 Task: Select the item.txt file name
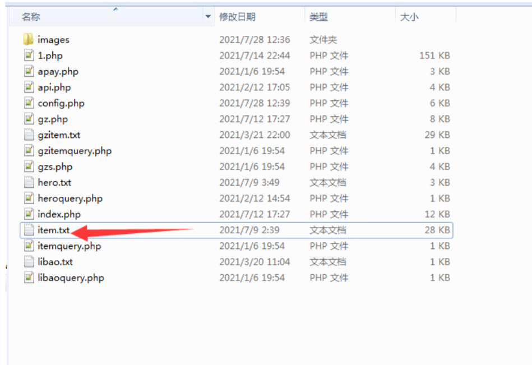click(54, 230)
